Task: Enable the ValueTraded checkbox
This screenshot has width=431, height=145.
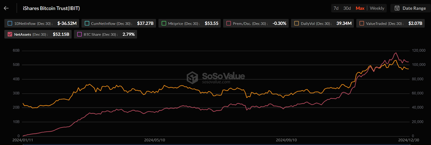Action: [362, 23]
